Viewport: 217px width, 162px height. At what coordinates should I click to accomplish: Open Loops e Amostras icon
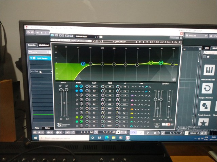[x=207, y=88]
